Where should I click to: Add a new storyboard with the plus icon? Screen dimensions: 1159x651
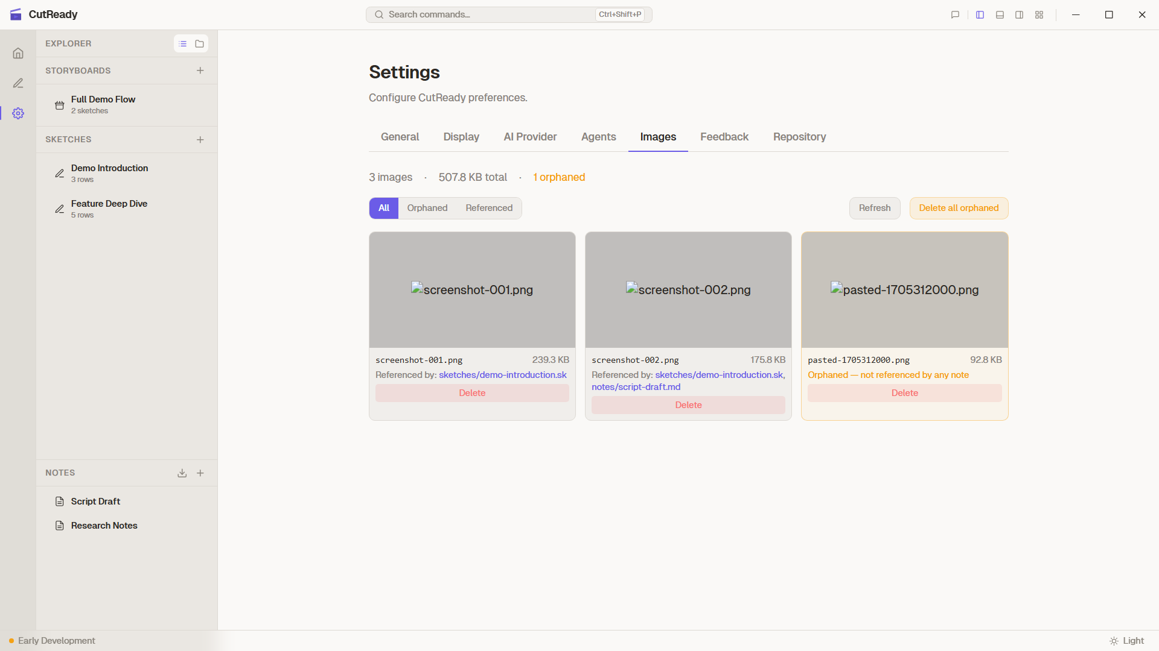pos(200,71)
